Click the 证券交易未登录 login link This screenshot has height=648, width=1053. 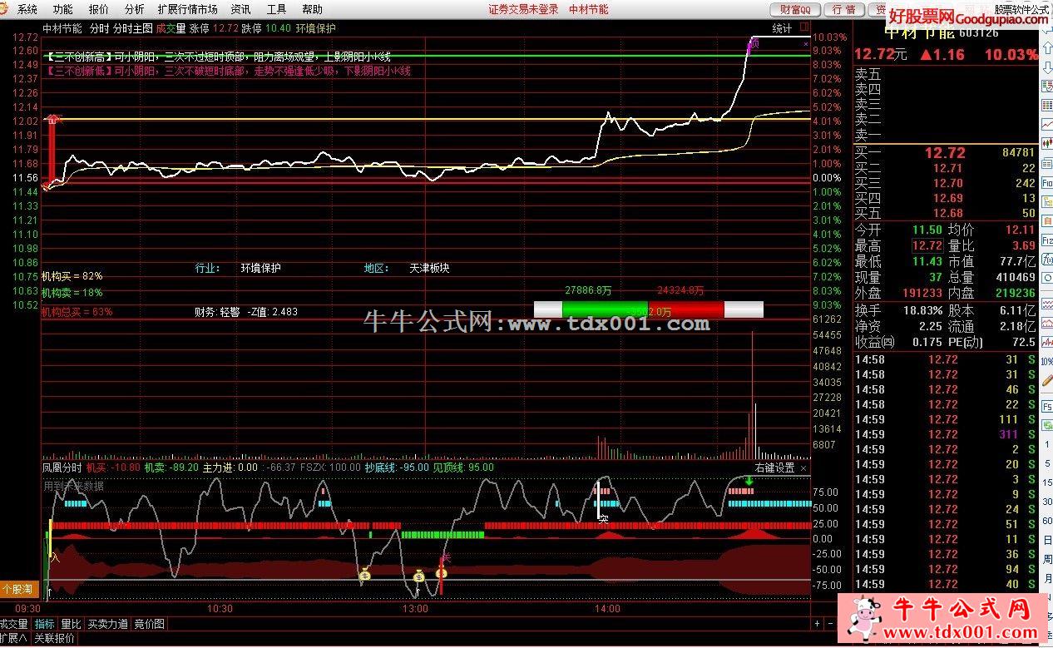point(523,9)
